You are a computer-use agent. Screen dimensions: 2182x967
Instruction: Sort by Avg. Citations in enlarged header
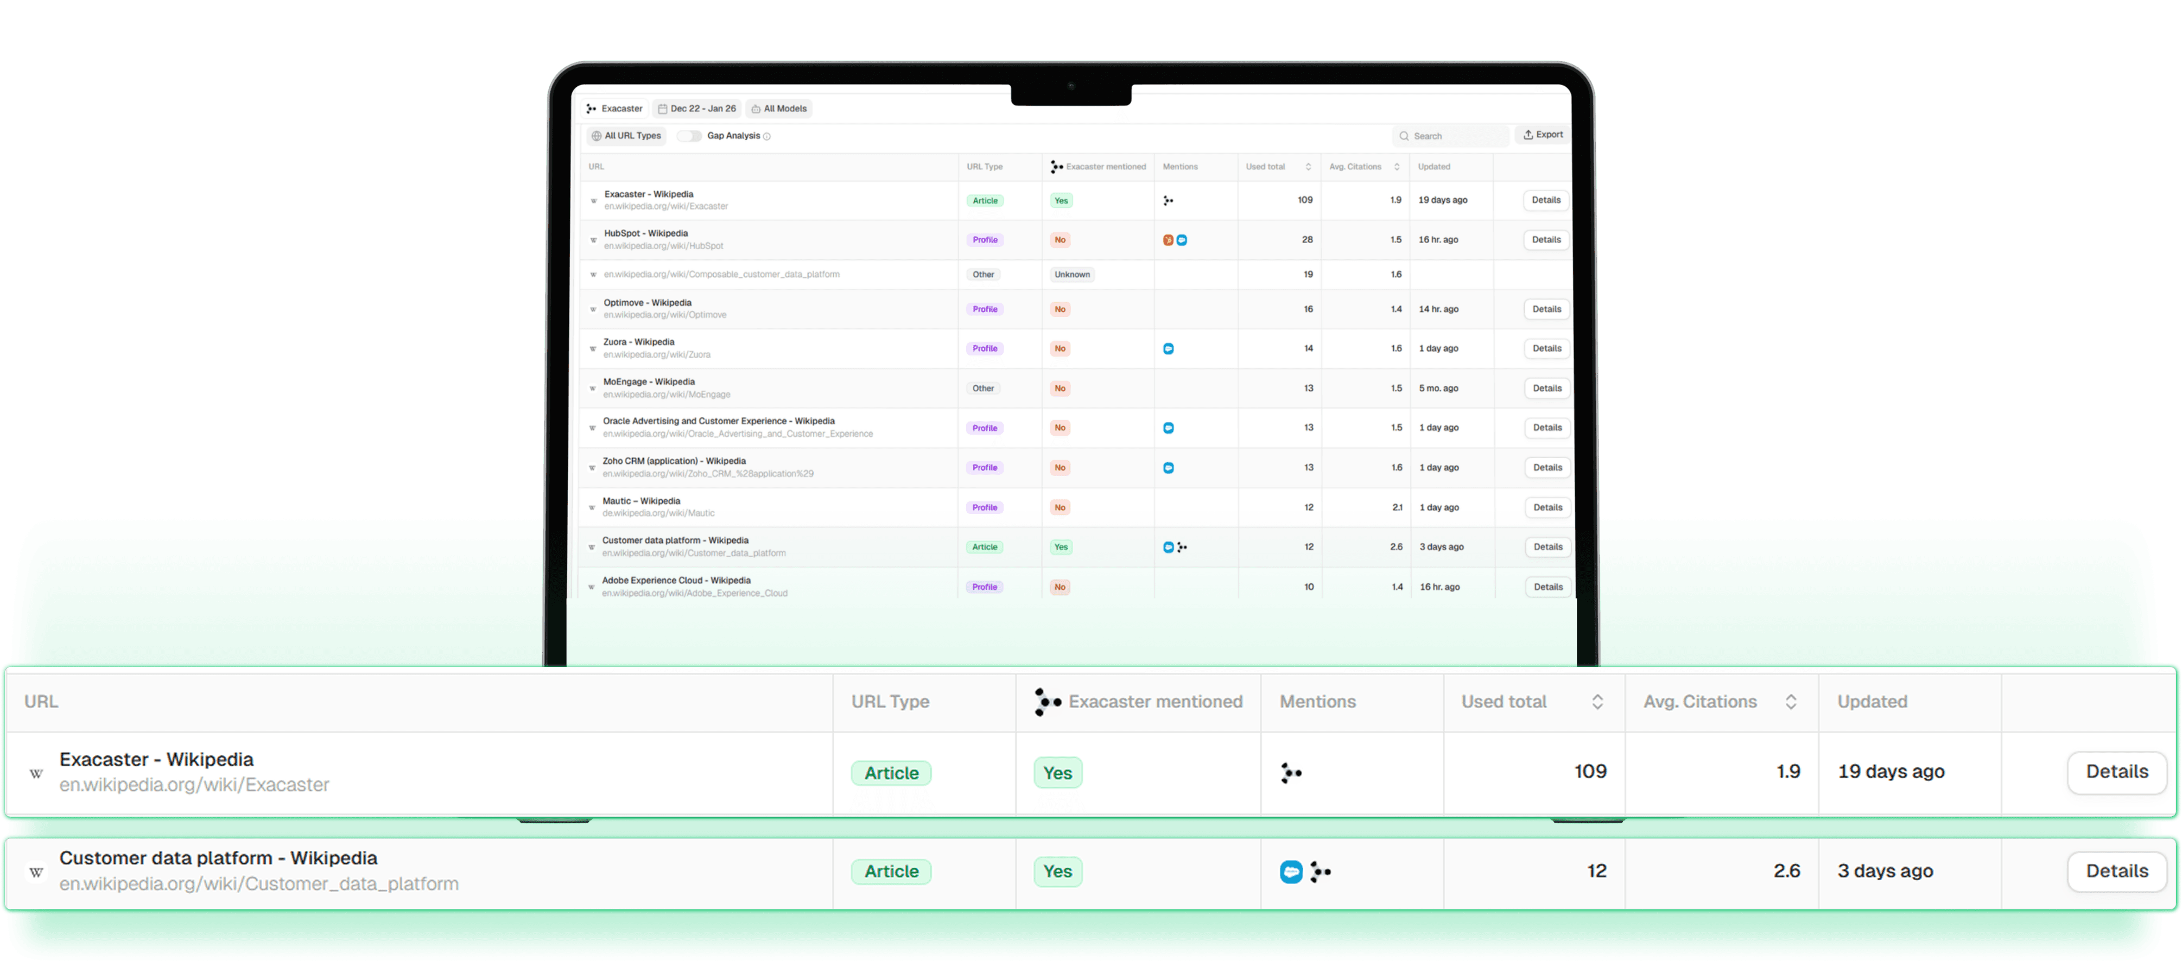coord(1791,702)
